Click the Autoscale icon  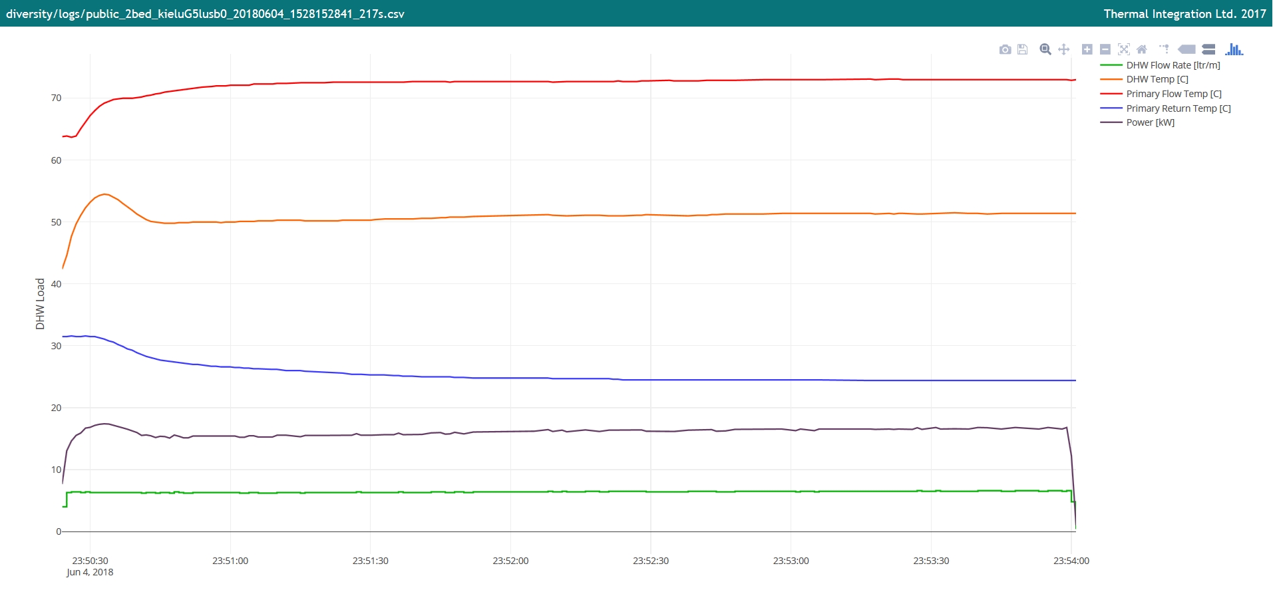(1124, 49)
